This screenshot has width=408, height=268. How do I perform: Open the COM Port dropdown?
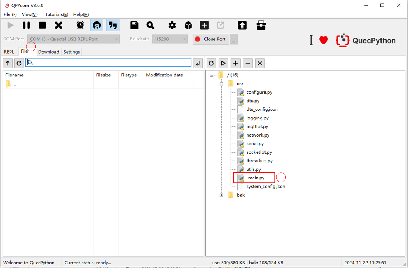(x=73, y=39)
